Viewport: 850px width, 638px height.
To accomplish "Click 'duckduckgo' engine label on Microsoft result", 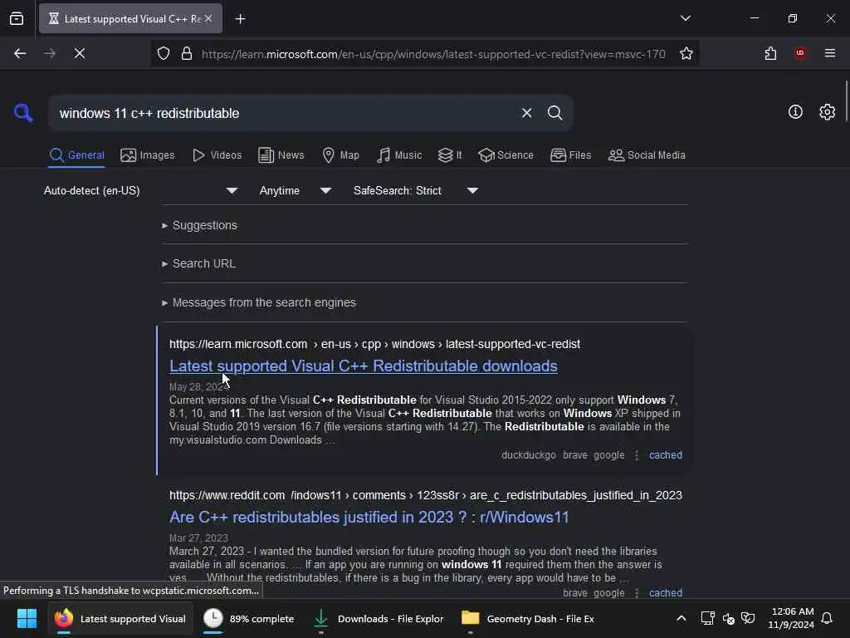I will point(529,455).
